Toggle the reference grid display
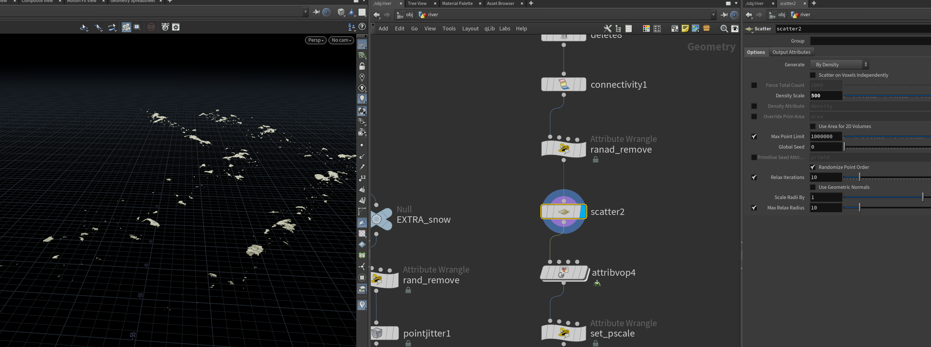 [x=362, y=45]
